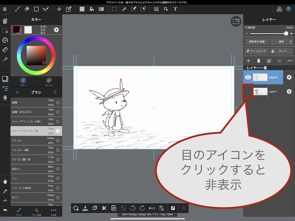Open the ブラシ設定 tab at bottom

click(x=36, y=212)
